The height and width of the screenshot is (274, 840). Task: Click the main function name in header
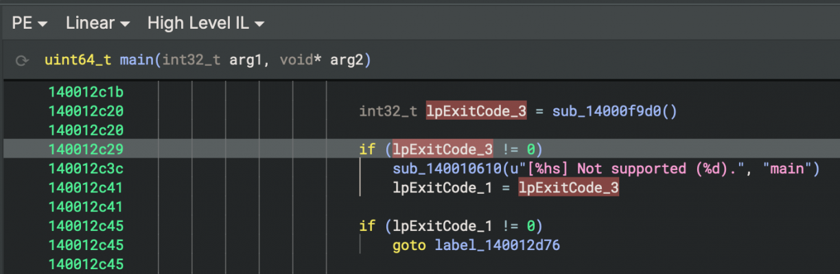(x=137, y=60)
